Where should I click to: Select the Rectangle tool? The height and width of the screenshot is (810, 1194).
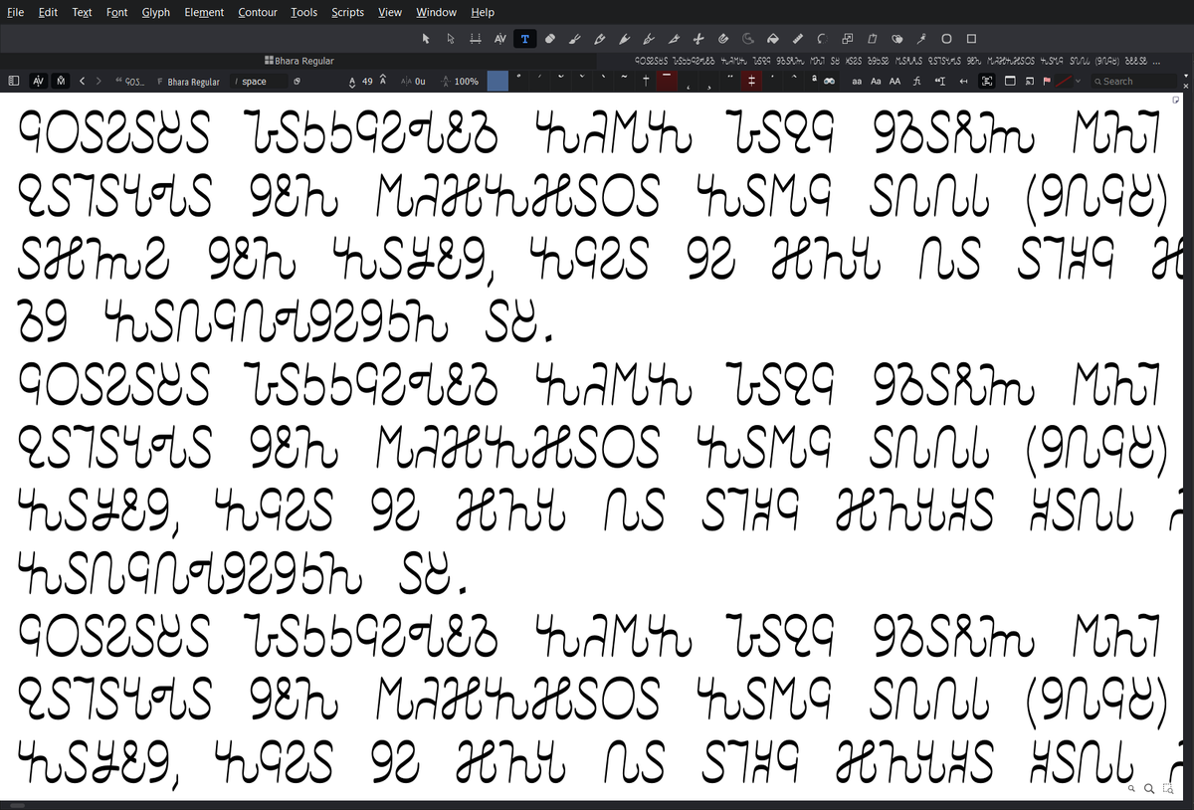click(971, 39)
